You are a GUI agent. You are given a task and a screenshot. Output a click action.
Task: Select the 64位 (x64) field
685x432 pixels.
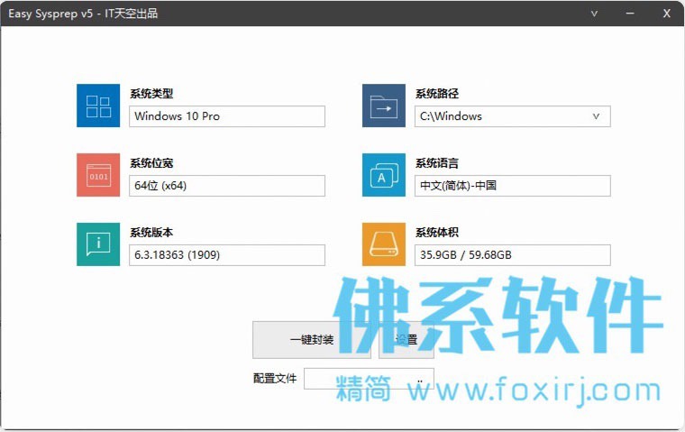pos(227,186)
